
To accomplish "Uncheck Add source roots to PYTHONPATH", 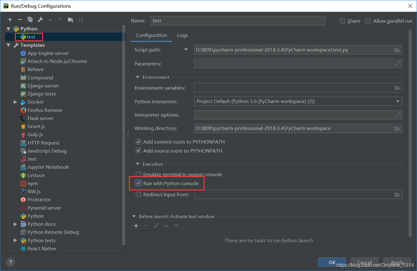I will (138, 151).
